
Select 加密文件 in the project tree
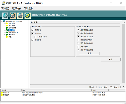point(12,23)
